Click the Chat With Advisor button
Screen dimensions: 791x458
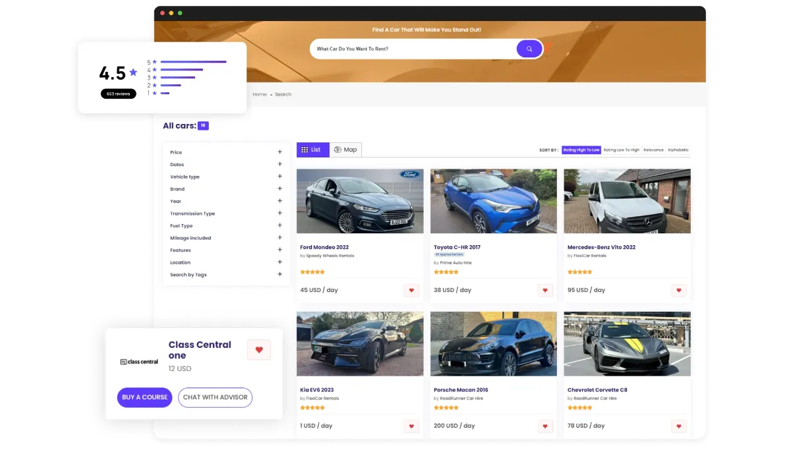pos(216,397)
